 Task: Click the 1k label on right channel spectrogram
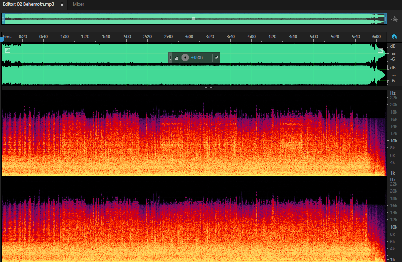click(x=392, y=260)
